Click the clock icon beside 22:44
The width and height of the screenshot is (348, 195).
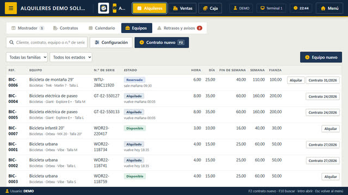[295, 8]
